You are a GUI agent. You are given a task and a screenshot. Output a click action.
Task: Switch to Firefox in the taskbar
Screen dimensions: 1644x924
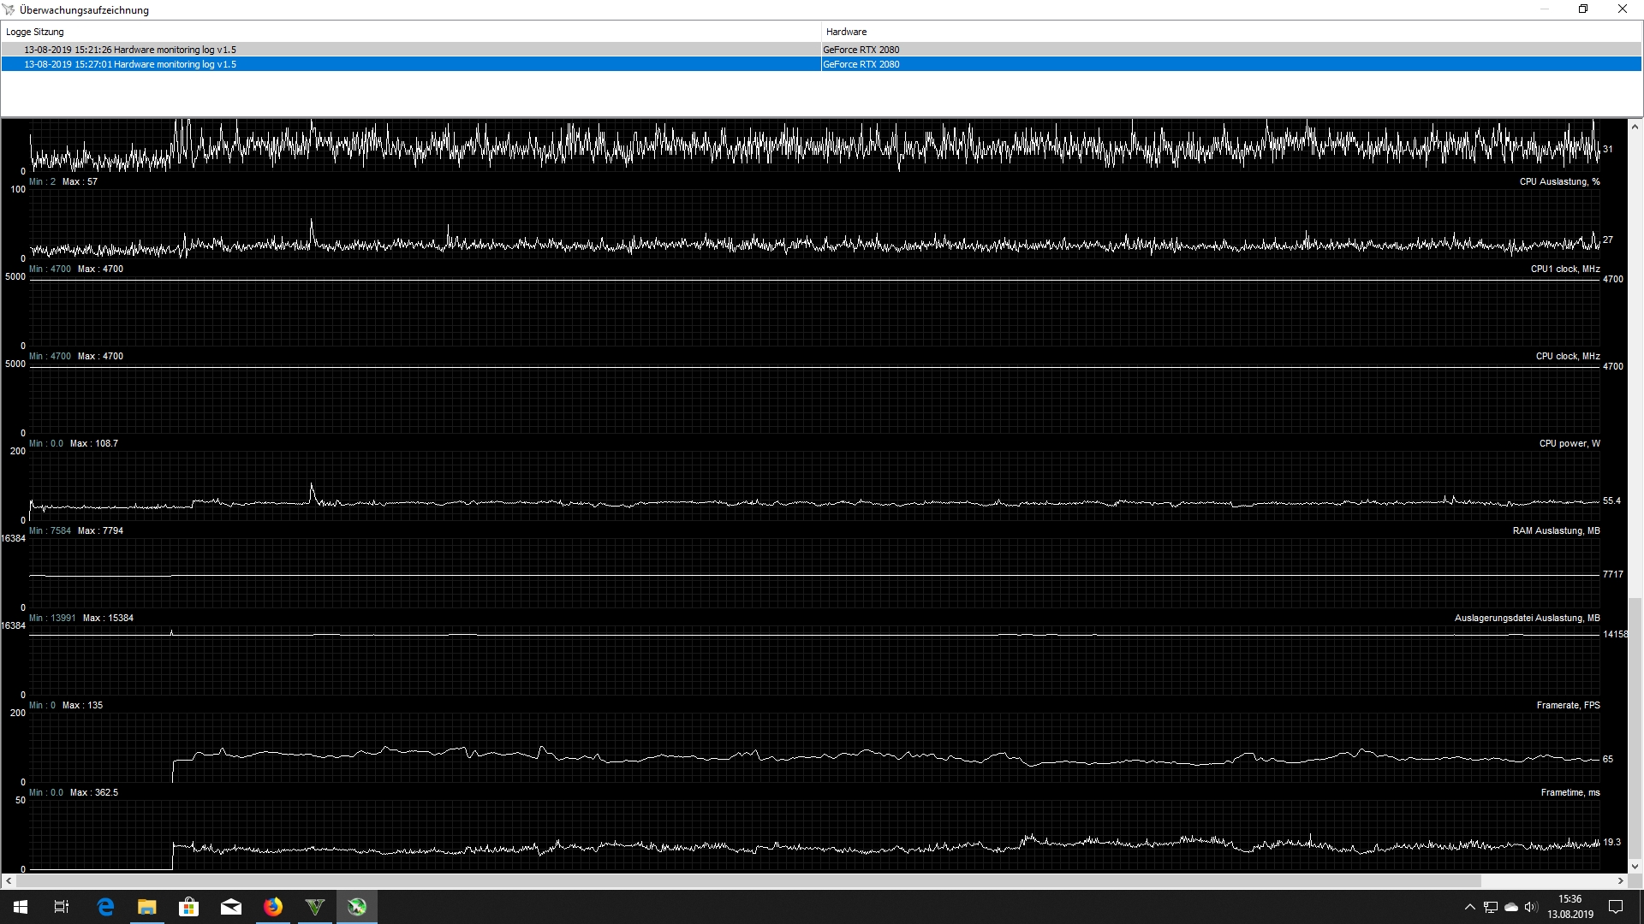273,907
